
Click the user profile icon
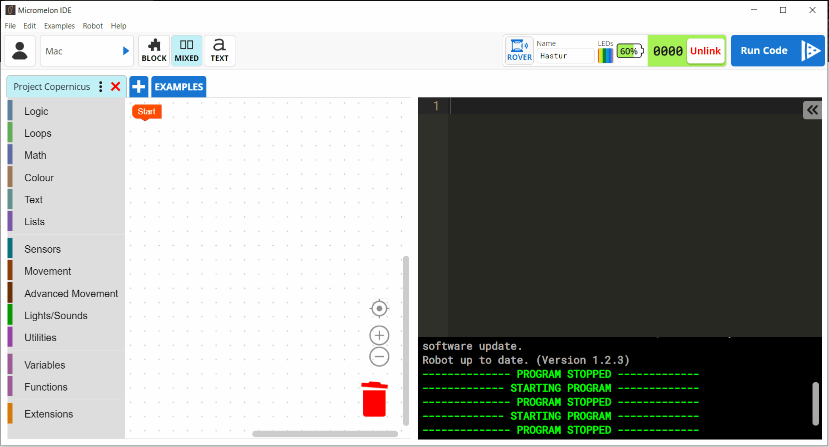[x=20, y=51]
